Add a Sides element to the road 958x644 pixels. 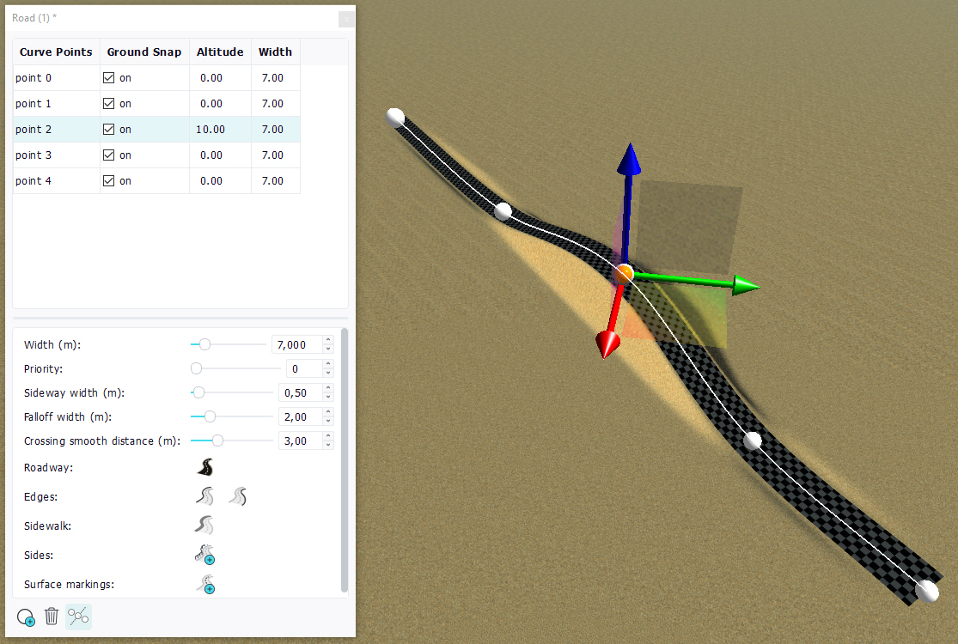click(204, 555)
